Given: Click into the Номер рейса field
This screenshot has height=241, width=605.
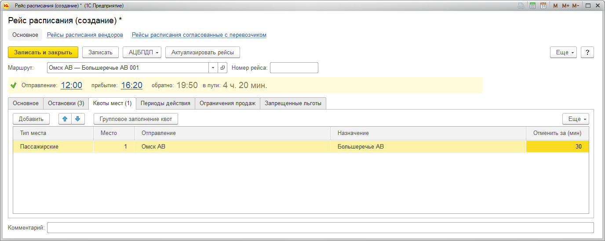Looking at the screenshot, I should (x=294, y=68).
